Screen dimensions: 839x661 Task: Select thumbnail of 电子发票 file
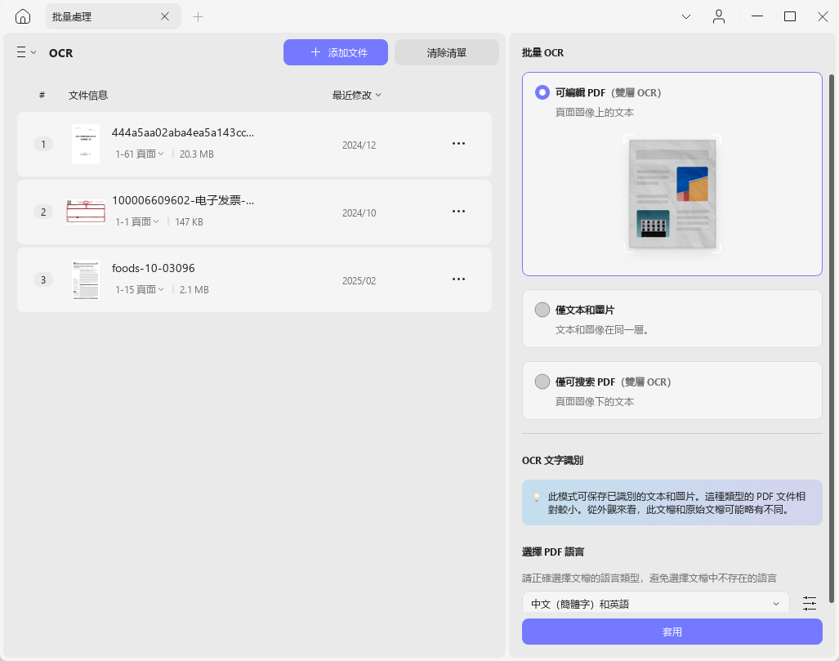pos(86,212)
